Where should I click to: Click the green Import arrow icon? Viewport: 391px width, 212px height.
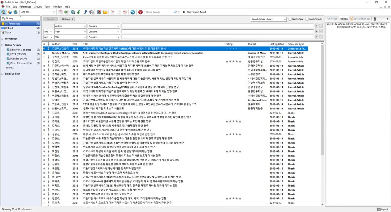pos(79,12)
